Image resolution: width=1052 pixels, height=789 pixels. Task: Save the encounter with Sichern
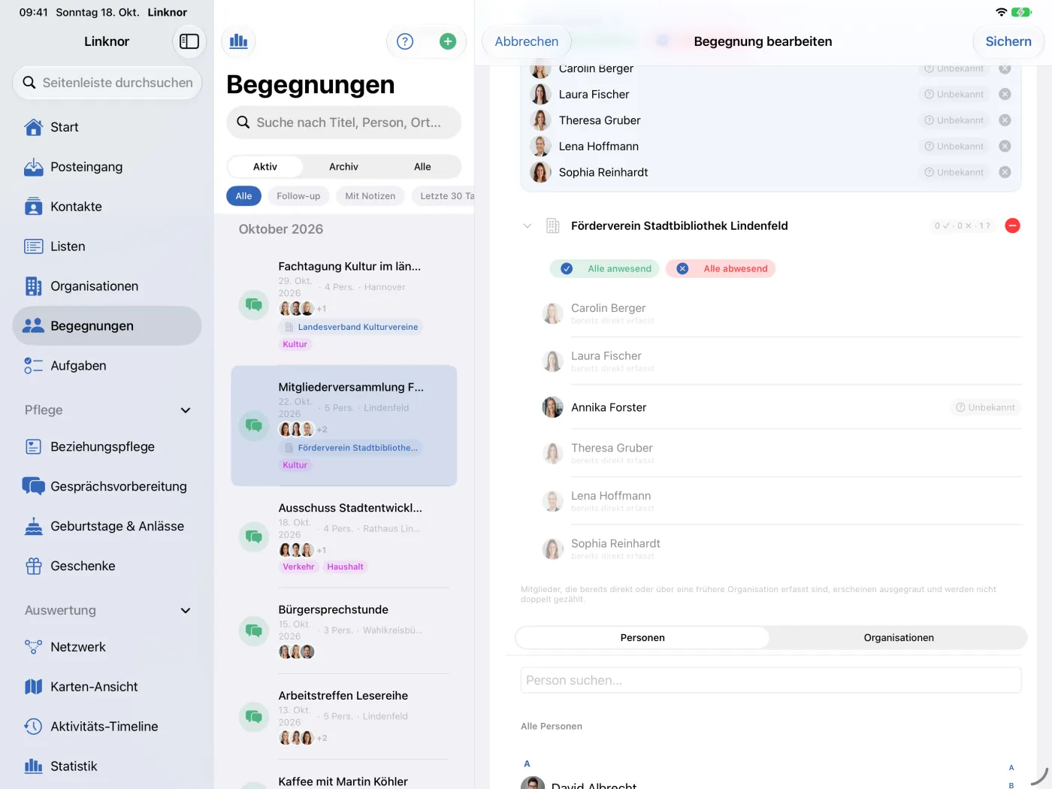coord(1008,41)
